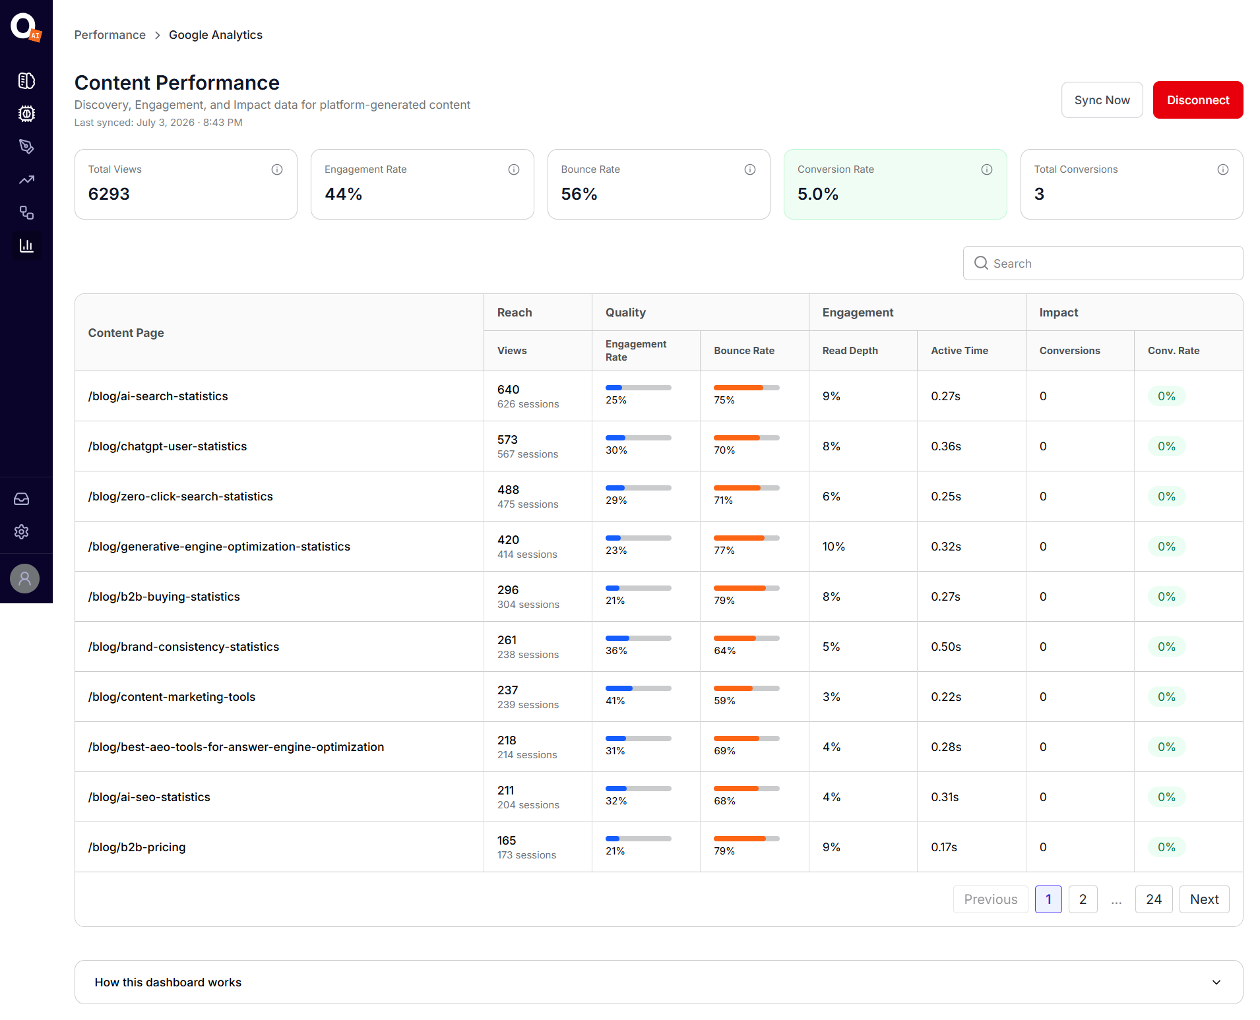Open the book/library icon in sidebar
1260x1020 pixels.
click(x=26, y=80)
